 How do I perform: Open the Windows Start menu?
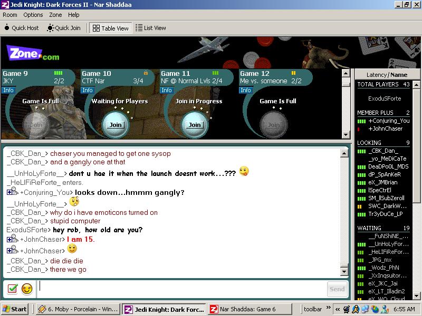(15, 309)
